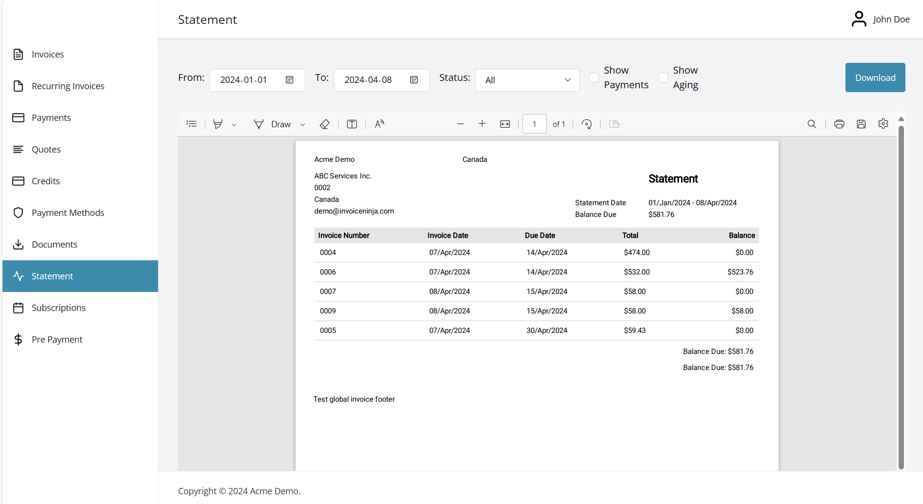
Task: Go to Payment Methods in sidebar
Action: (x=68, y=213)
